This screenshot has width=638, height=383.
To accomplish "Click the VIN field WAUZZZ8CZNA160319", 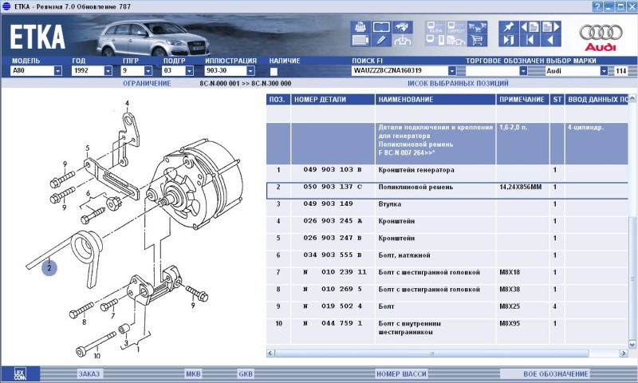I will click(x=400, y=71).
